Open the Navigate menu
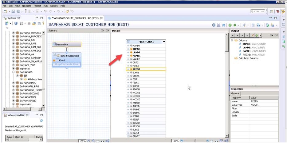The width and height of the screenshot is (287, 143). (27, 6)
